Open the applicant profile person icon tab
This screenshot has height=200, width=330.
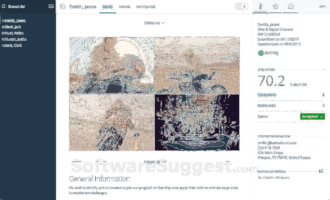coord(260,6)
